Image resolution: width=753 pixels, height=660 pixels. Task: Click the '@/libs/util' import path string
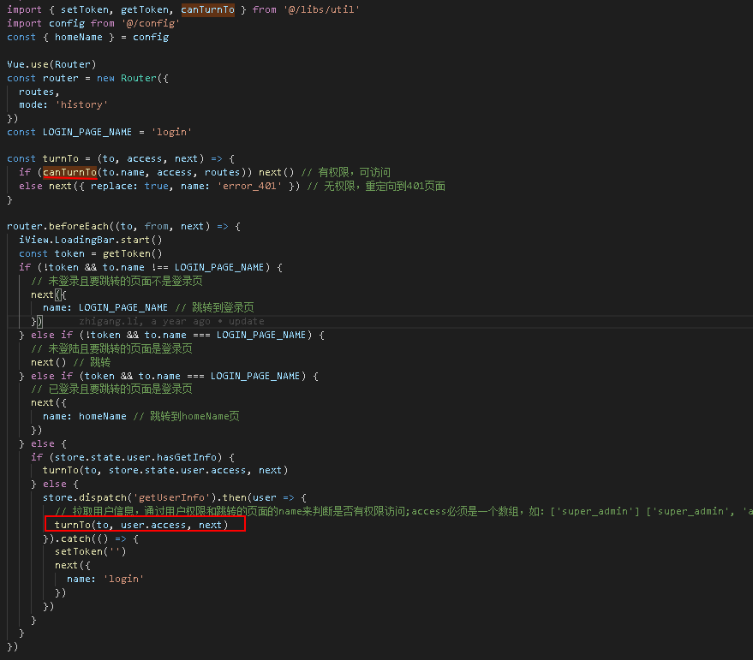tap(321, 9)
